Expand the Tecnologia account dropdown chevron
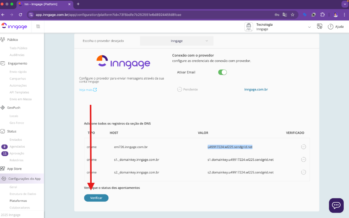Image resolution: width=349 pixels, height=218 pixels. coord(309,27)
